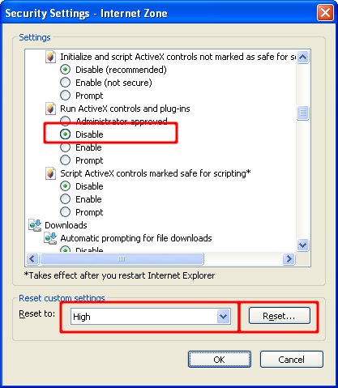338x388 pixels.
Task: Click the vertical scrollbar down arrow
Action: tap(302, 245)
